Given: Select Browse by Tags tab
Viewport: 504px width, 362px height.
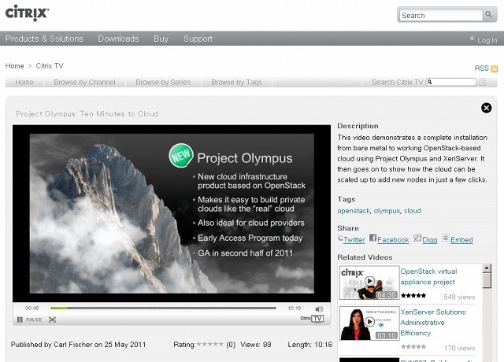Looking at the screenshot, I should point(236,82).
